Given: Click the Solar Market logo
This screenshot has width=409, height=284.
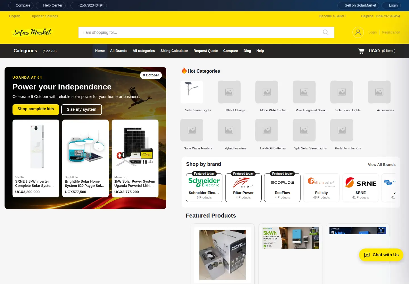Looking at the screenshot, I should click(x=32, y=32).
